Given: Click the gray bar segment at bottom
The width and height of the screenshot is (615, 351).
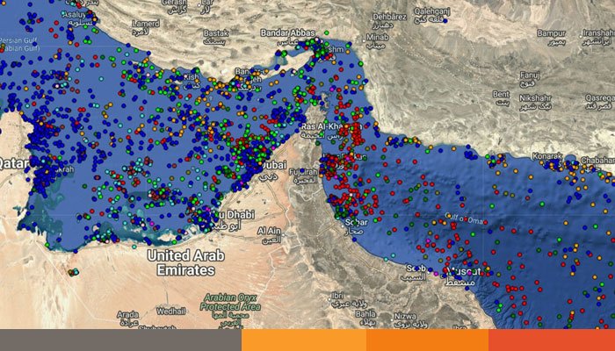Looking at the screenshot, I should pos(120,340).
